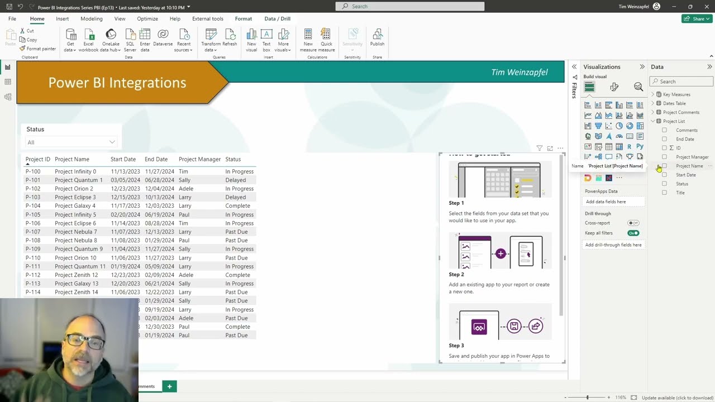Click Update available notice
This screenshot has width=715, height=402.
pos(678,398)
